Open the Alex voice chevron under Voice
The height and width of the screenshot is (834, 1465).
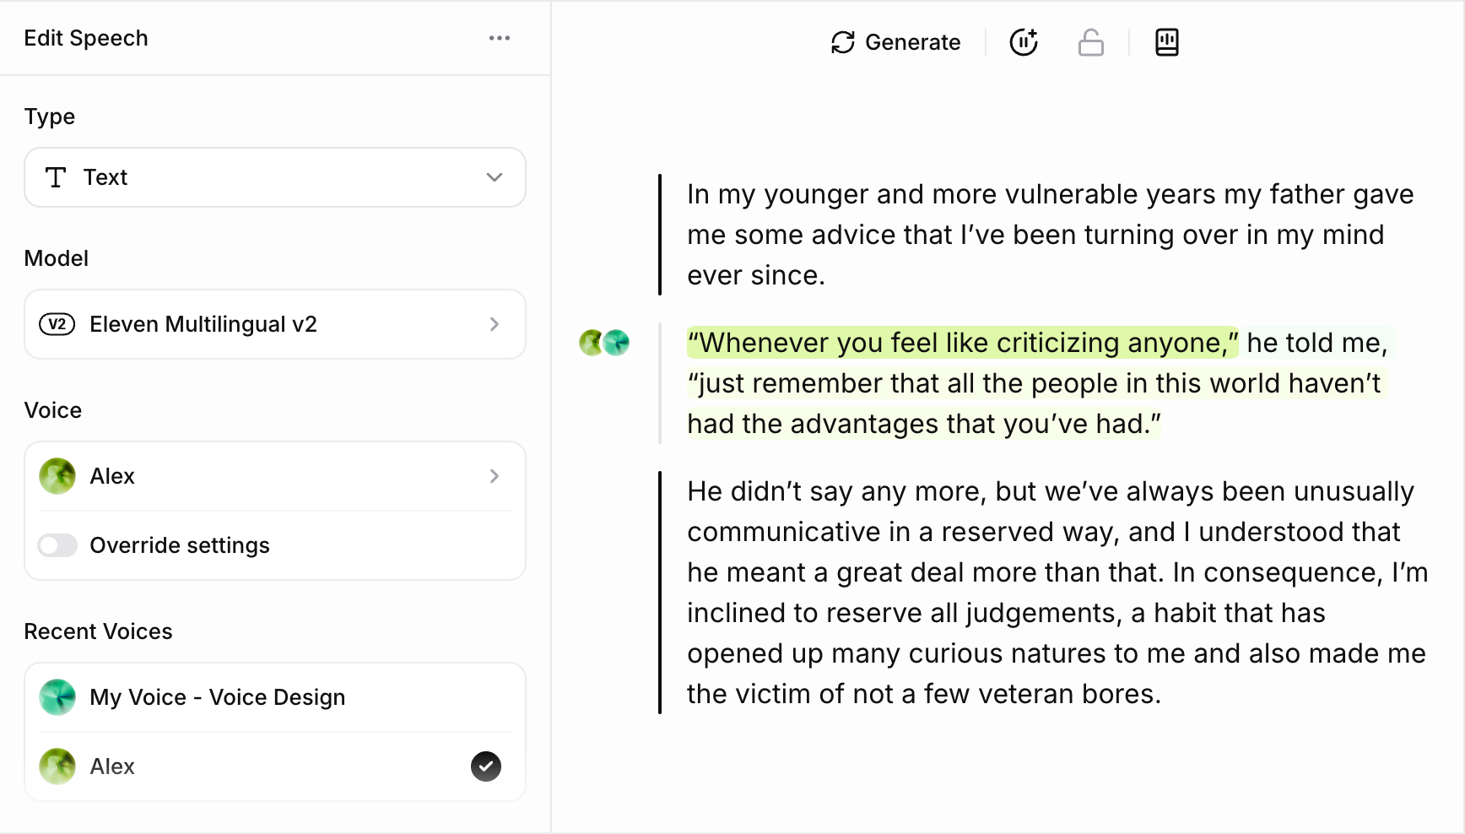(494, 475)
